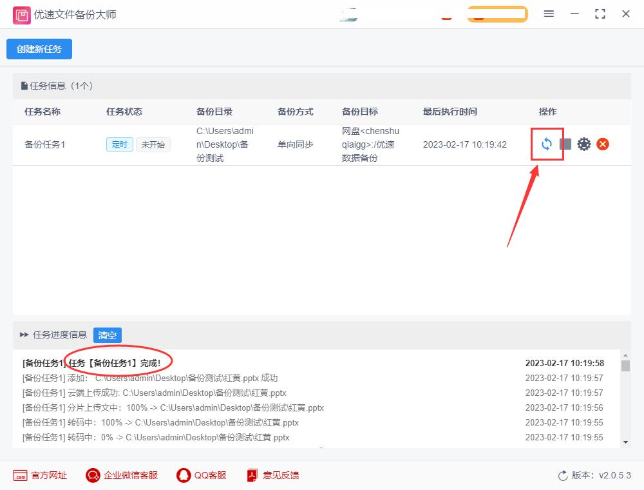Click the 未开始 status badge

(x=155, y=144)
